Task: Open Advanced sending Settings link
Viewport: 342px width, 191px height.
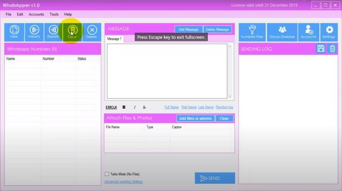Action: click(x=124, y=182)
